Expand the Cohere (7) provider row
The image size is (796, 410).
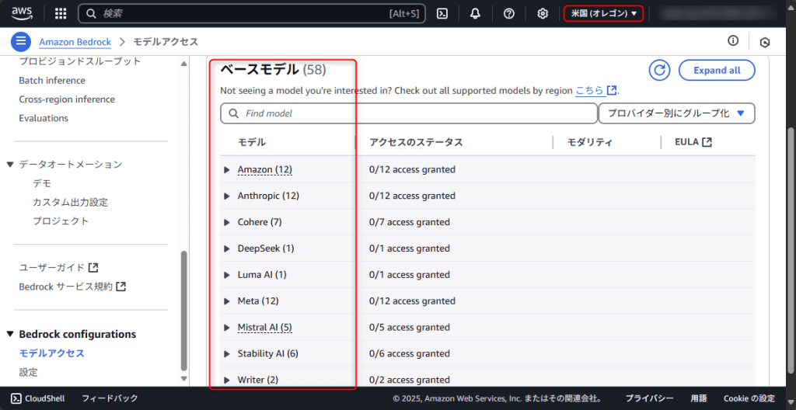pyautogui.click(x=227, y=222)
